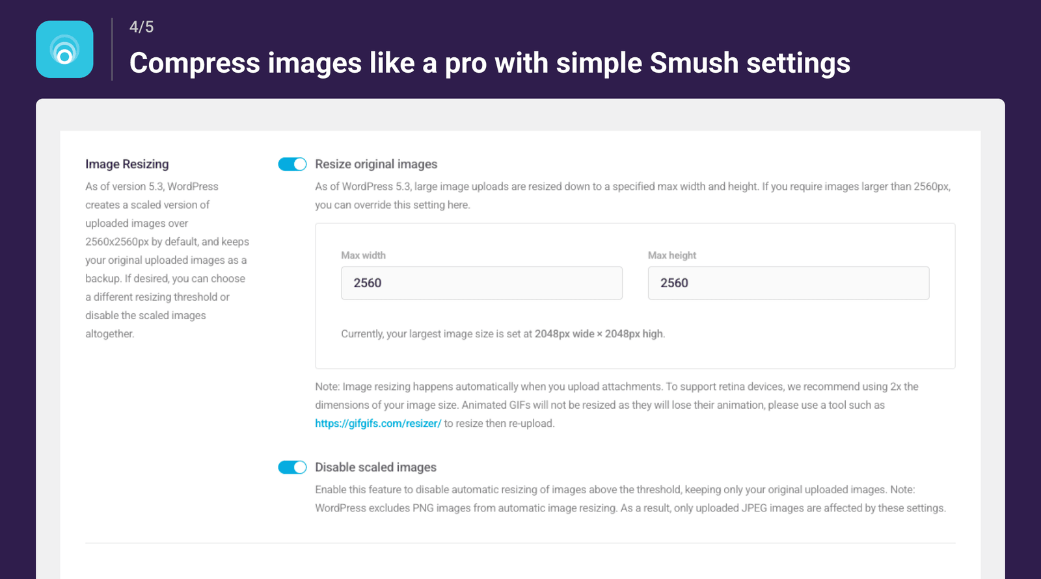Click the Smush logo icon

click(x=64, y=49)
